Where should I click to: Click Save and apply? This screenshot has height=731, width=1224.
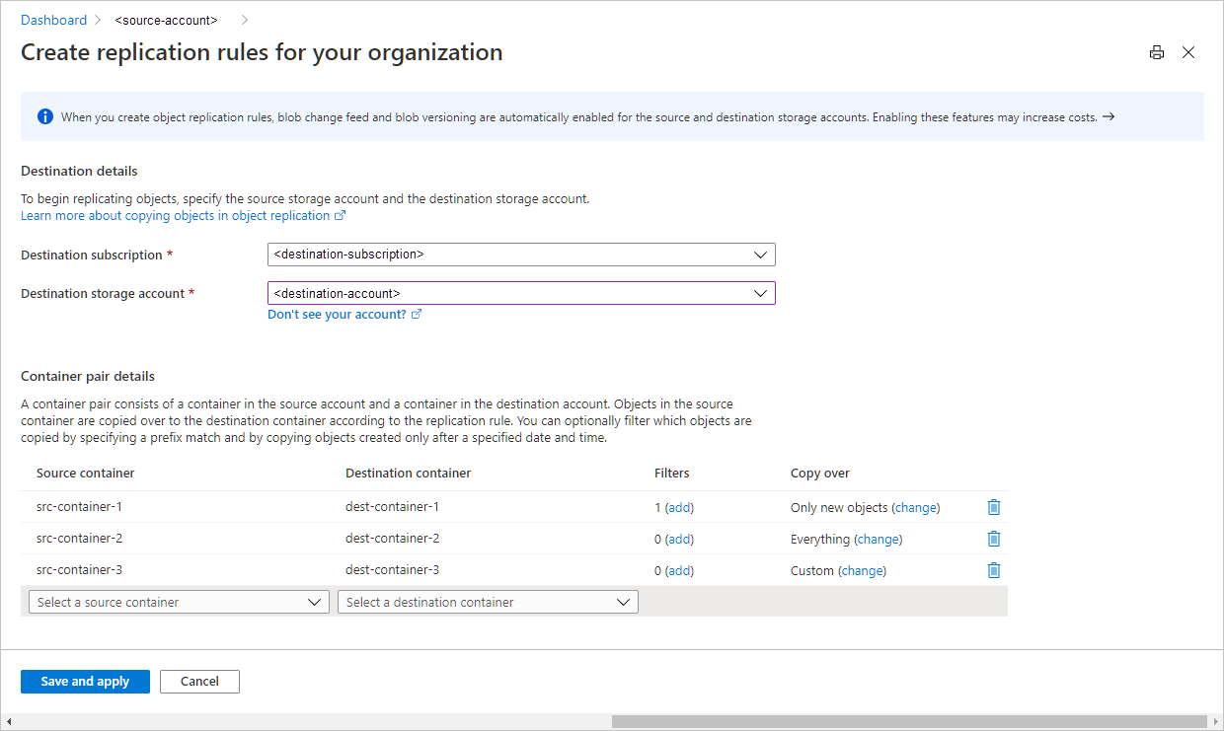coord(85,681)
